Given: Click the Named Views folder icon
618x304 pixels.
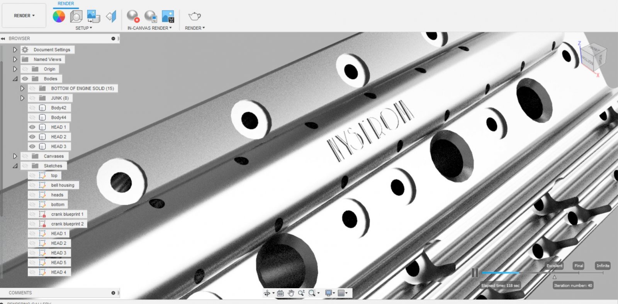Looking at the screenshot, I should 25,59.
